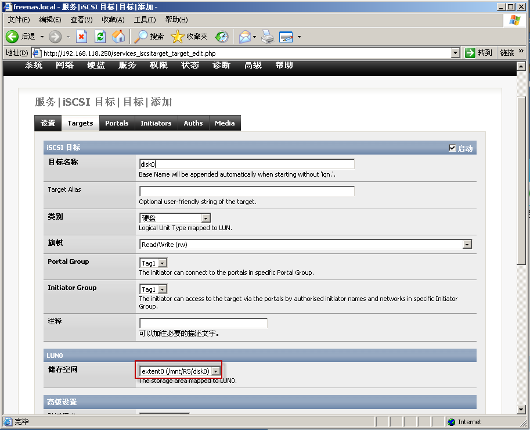Screen dimensions: 530x430
Task: Open the Back button history dropdown
Action: click(x=42, y=37)
